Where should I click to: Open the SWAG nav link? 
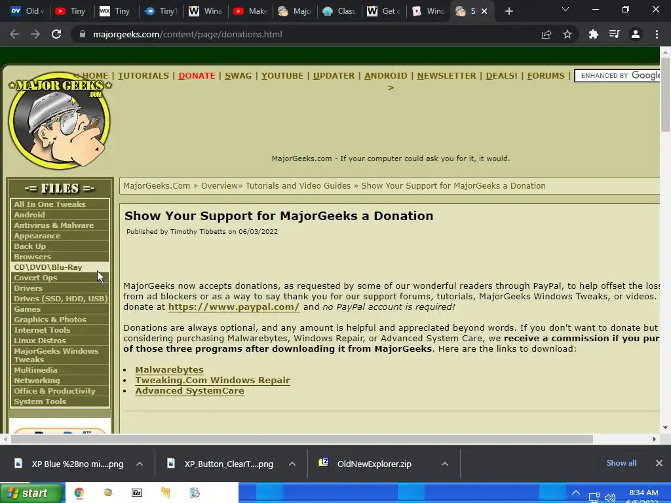pos(238,76)
